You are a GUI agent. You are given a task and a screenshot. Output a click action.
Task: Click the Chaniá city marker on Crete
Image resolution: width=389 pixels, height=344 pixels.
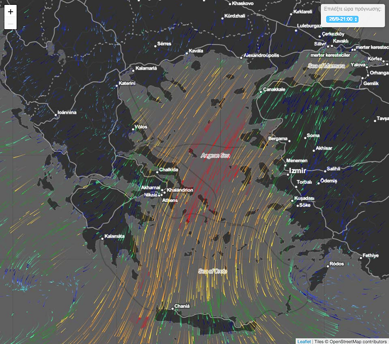pos(171,307)
